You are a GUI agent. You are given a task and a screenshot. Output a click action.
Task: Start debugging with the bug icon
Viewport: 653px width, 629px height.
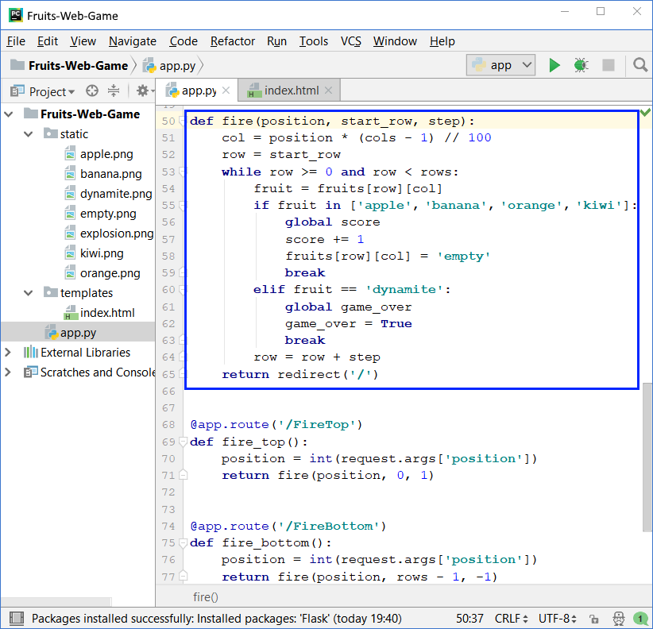581,65
